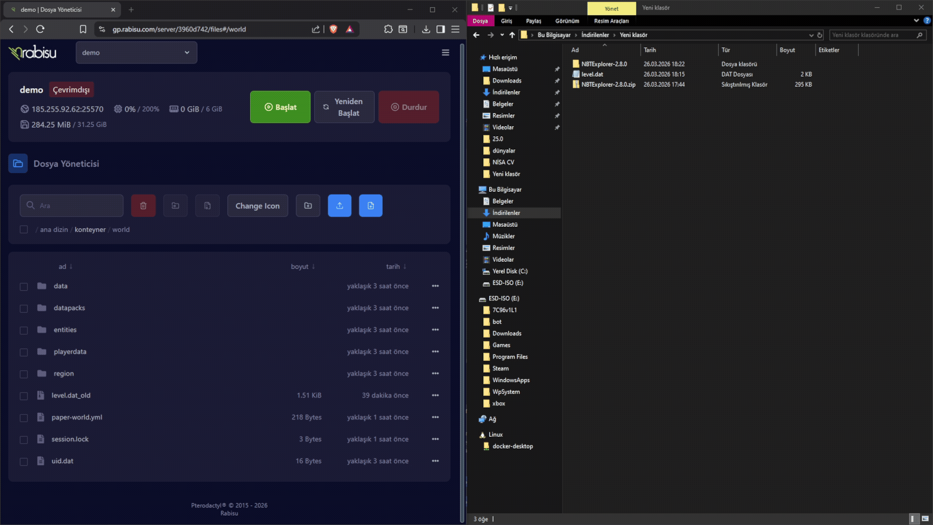Screen dimensions: 933x525
Task: Open the demo server dropdown
Action: click(136, 52)
